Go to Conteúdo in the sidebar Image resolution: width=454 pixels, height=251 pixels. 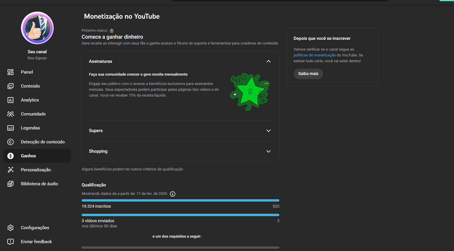click(37, 86)
